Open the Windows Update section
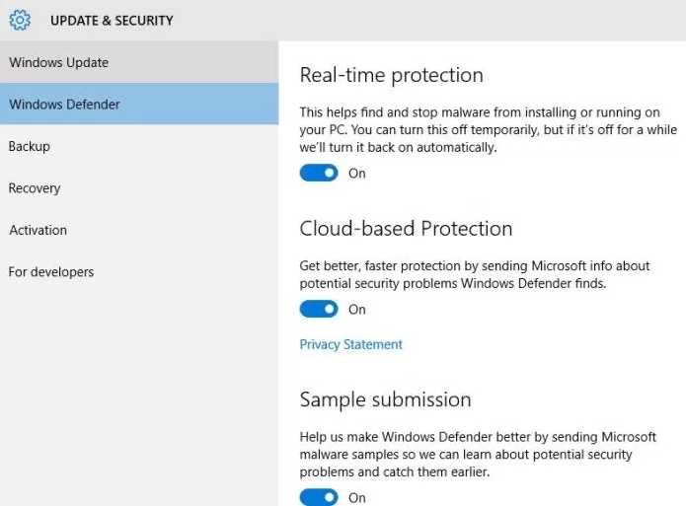 pyautogui.click(x=139, y=62)
